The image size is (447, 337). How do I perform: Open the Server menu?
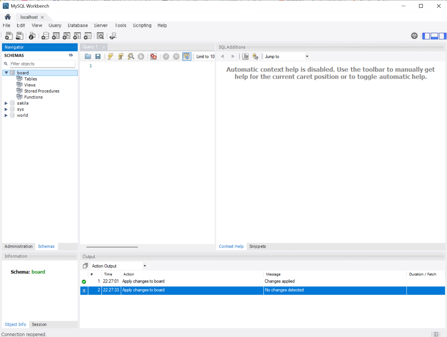coord(101,25)
